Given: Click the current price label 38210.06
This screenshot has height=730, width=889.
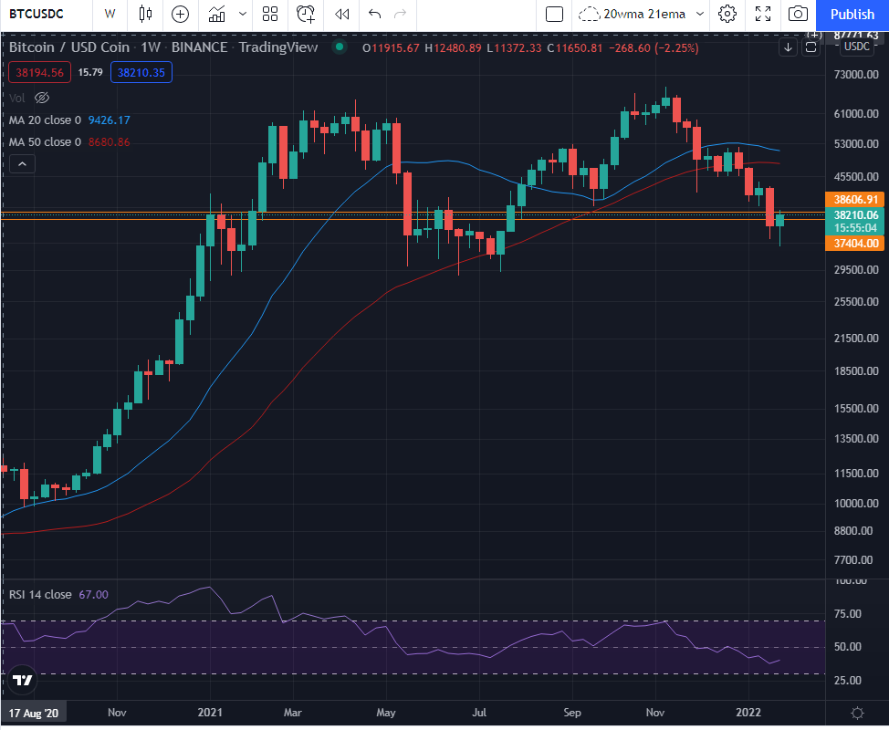Looking at the screenshot, I should click(x=855, y=215).
